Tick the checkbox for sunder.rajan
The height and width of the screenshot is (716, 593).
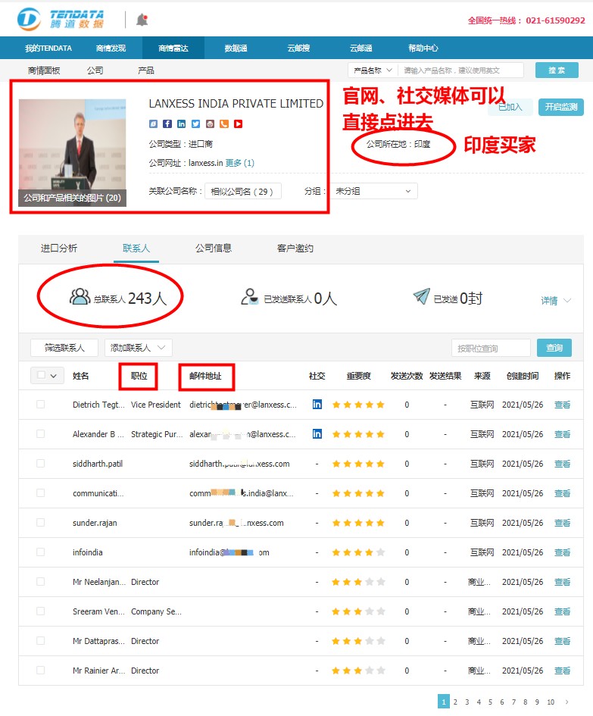pos(41,522)
